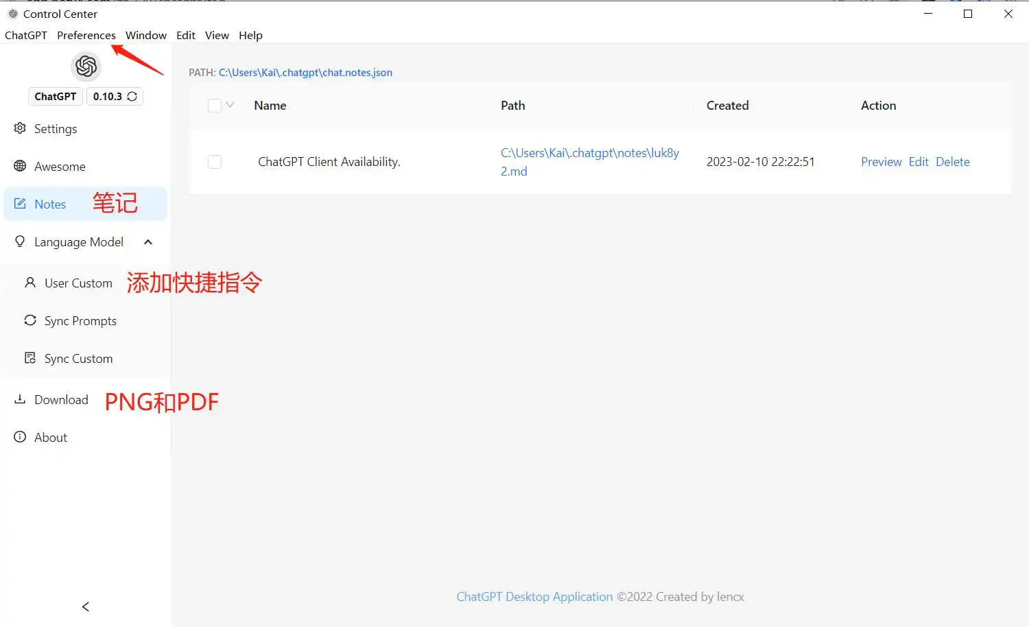The height and width of the screenshot is (627, 1029).
Task: Click the Download arrow icon
Action: pyautogui.click(x=20, y=399)
